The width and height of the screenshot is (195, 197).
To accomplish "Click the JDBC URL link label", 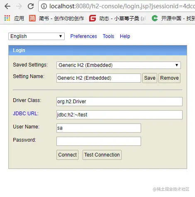I will [26, 114].
